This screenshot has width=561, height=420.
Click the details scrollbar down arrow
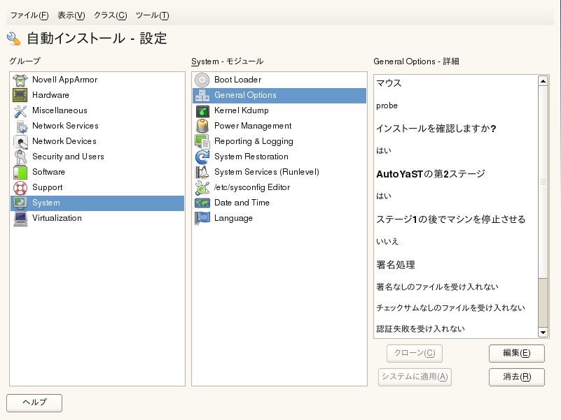pyautogui.click(x=543, y=333)
